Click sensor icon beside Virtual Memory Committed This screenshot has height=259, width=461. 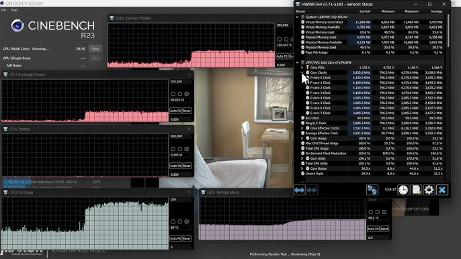[x=303, y=22]
